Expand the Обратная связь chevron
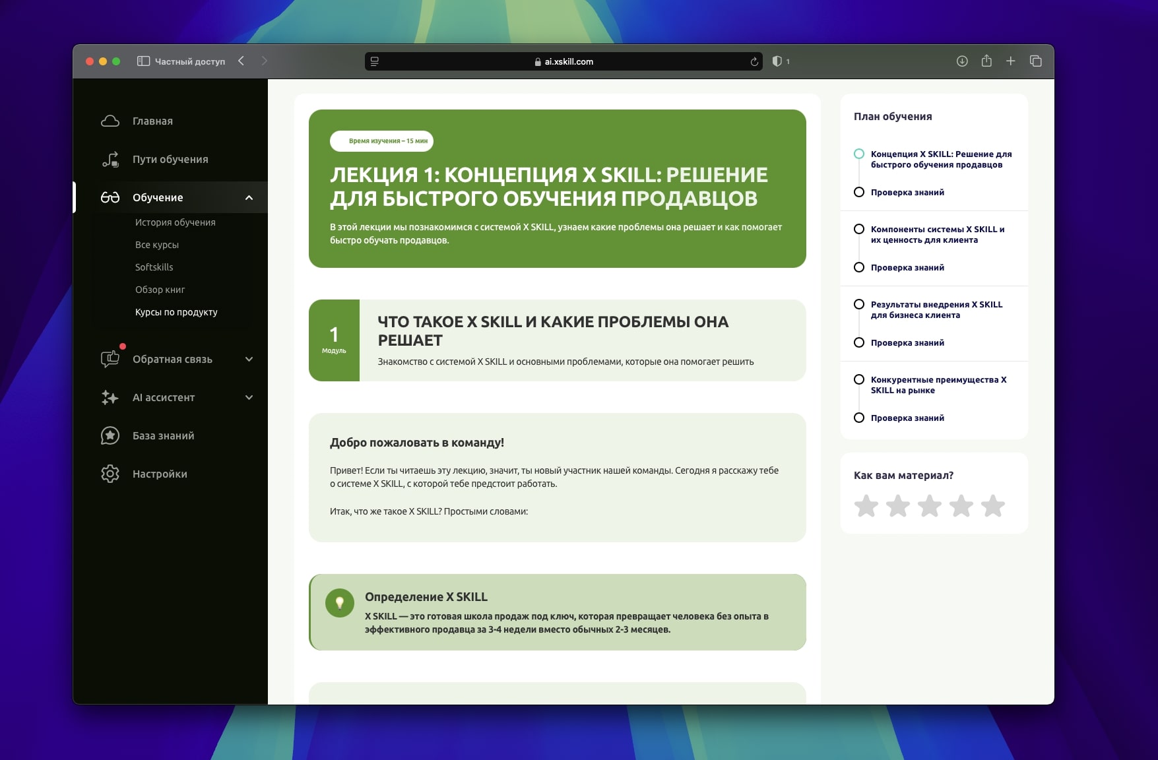Viewport: 1158px width, 760px height. (249, 360)
